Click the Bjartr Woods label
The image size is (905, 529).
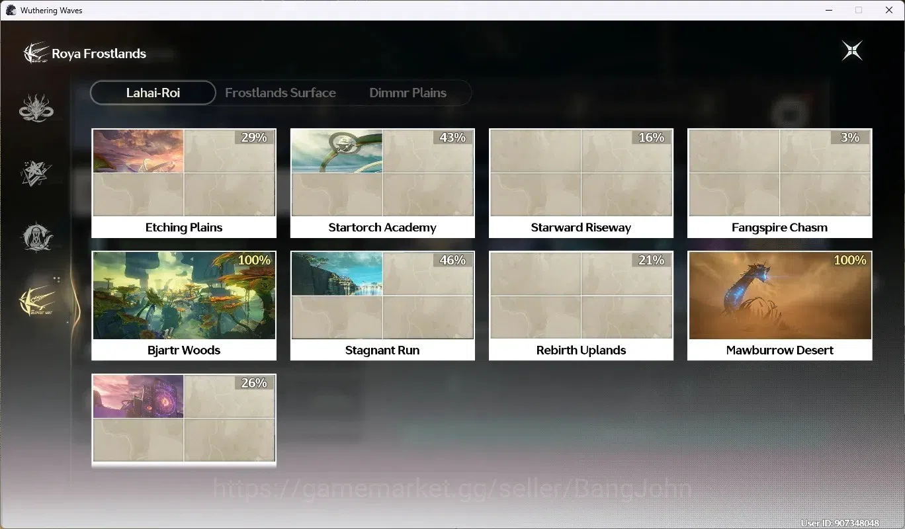click(184, 350)
